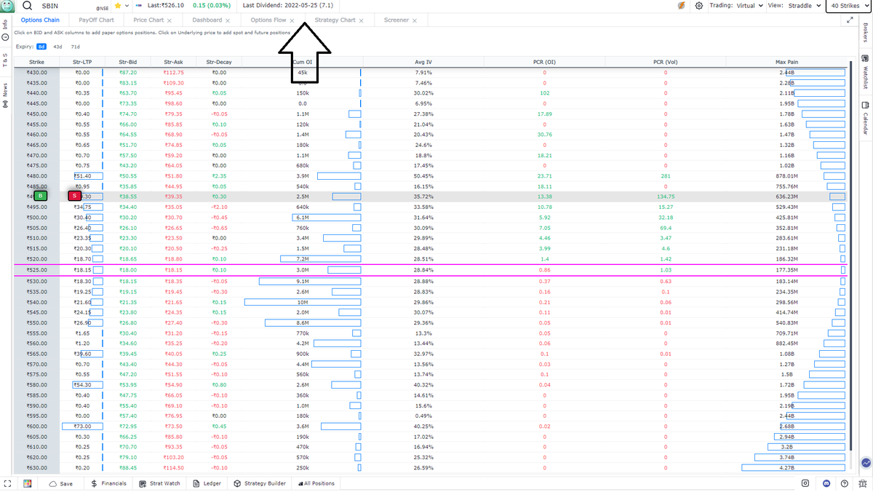Open the 40 Strikes dropdown
This screenshot has width=873, height=492.
(x=848, y=5)
